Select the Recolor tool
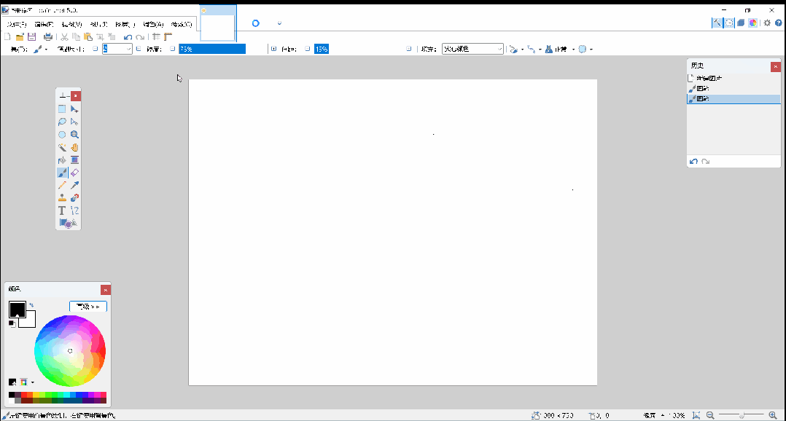The height and width of the screenshot is (421, 786). [74, 197]
